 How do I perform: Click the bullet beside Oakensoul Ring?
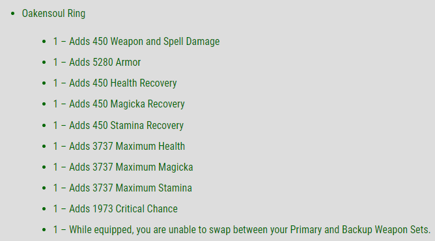12,14
